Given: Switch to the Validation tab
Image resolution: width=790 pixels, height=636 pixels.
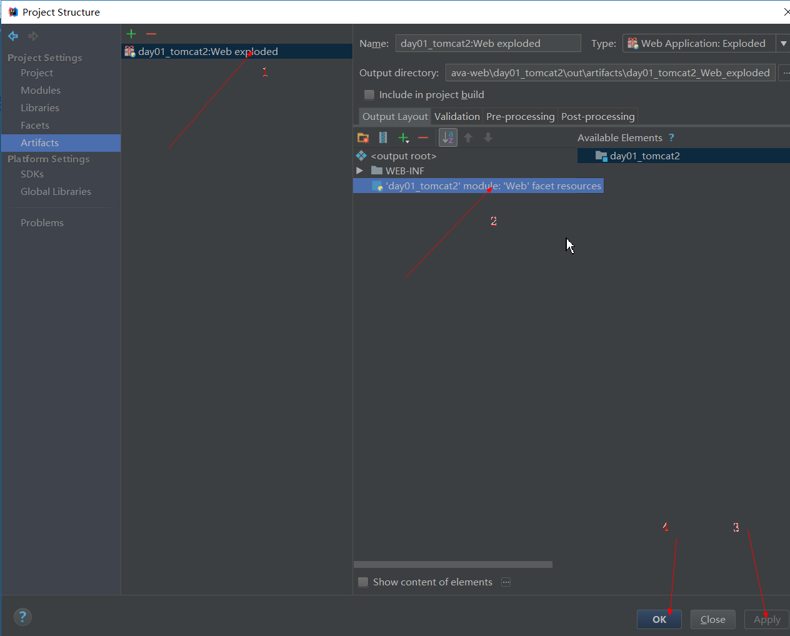Looking at the screenshot, I should tap(457, 117).
